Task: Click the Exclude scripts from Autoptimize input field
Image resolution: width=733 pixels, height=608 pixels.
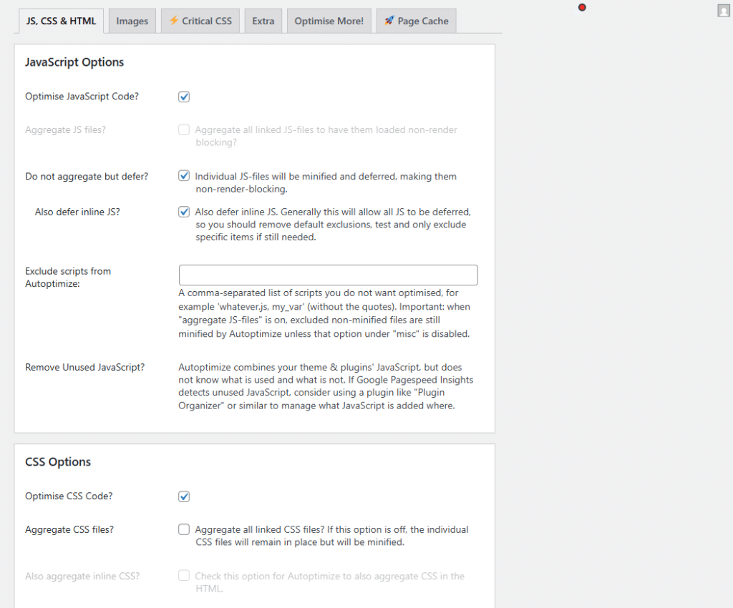Action: (x=328, y=275)
